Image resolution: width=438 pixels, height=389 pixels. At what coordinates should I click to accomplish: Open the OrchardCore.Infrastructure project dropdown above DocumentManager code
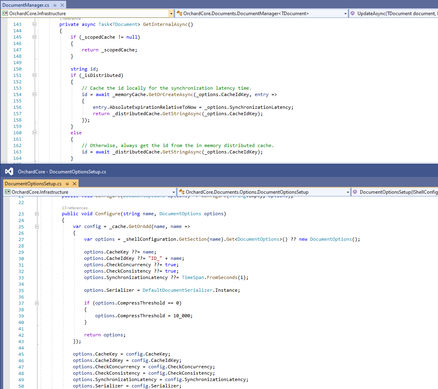click(x=171, y=14)
